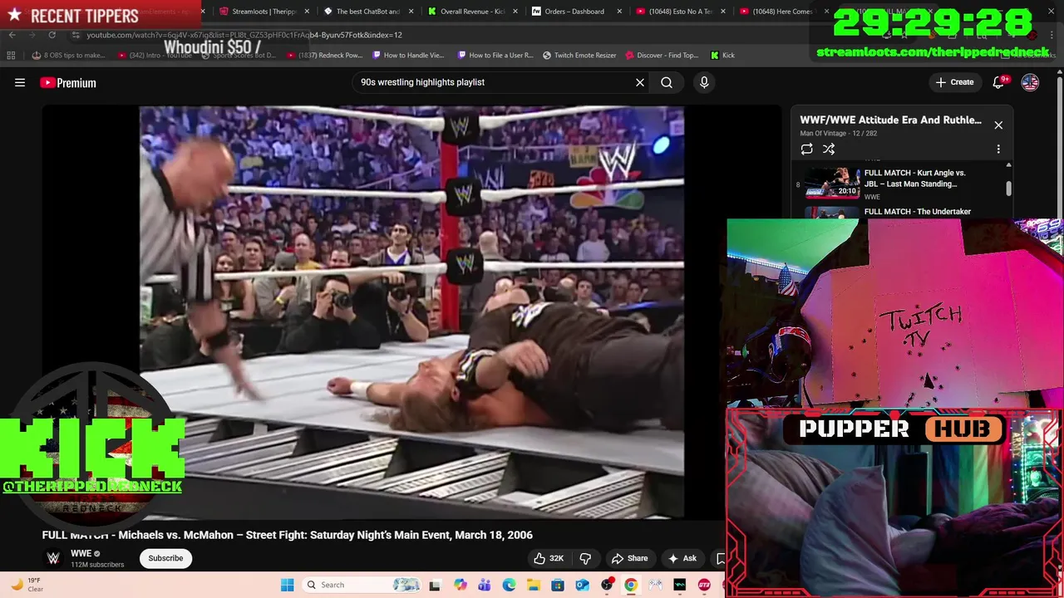Image resolution: width=1064 pixels, height=598 pixels.
Task: Subscribe to the WWE channel
Action: (165, 558)
